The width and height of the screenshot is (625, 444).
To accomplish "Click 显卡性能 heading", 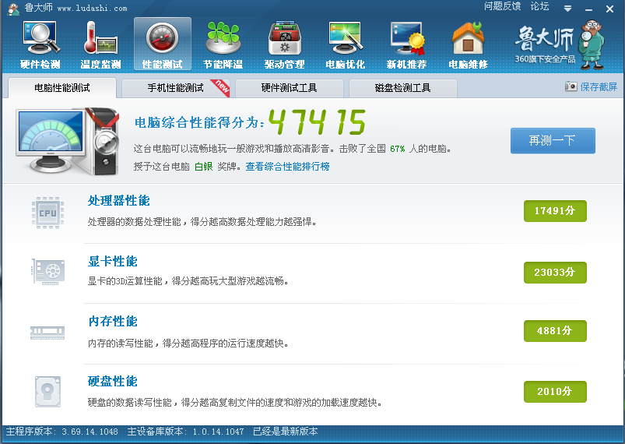I will [113, 262].
